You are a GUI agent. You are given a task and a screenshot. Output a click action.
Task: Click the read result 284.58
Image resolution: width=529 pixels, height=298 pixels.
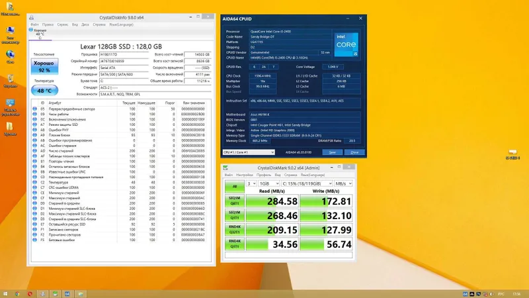click(272, 201)
